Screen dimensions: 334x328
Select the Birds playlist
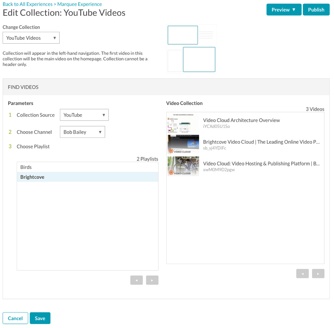[x=88, y=167]
